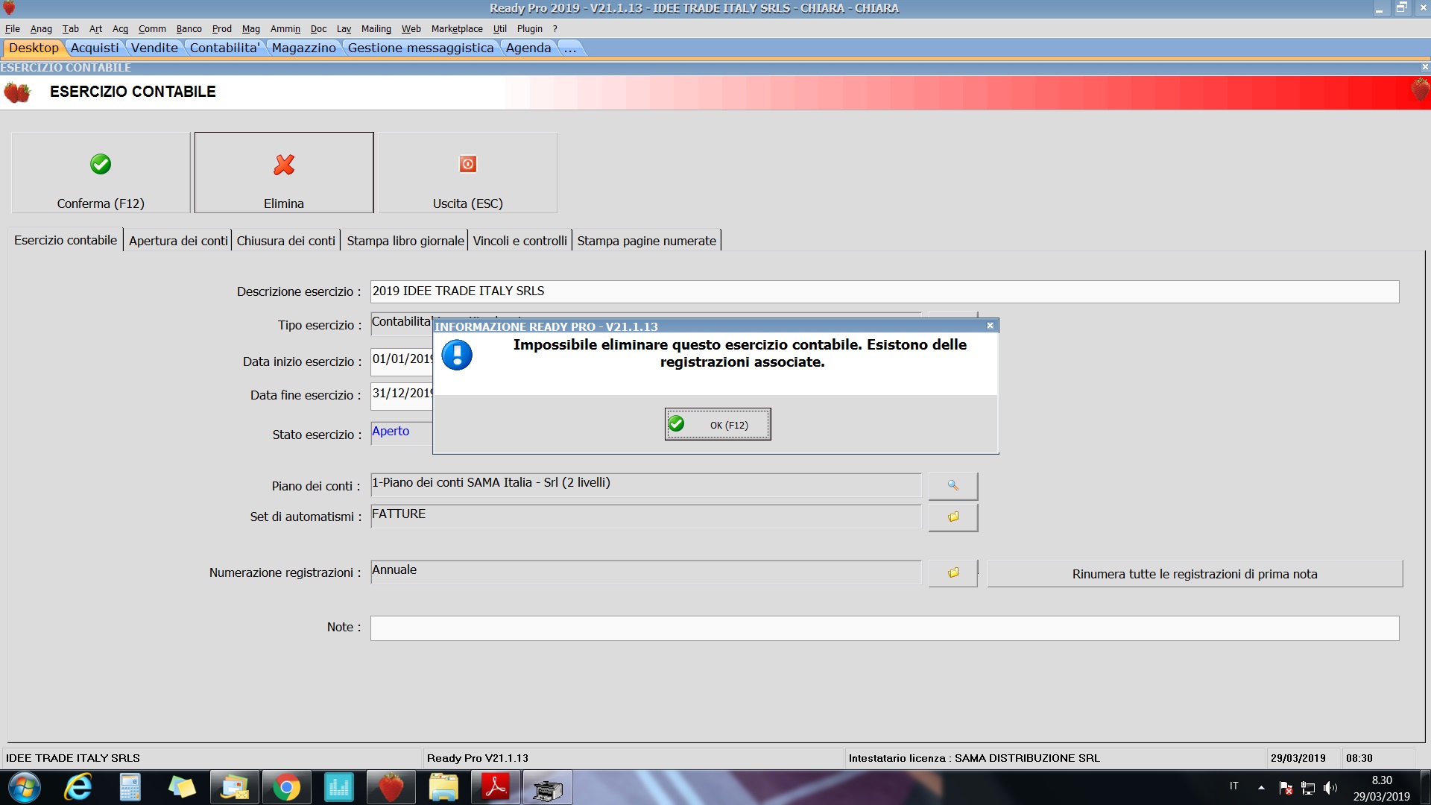Click the Piano dei conti field

pos(645,484)
